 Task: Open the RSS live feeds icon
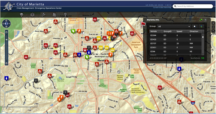point(54,14)
